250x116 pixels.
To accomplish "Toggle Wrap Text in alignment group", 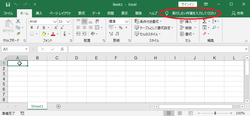I will (x=97, y=21).
